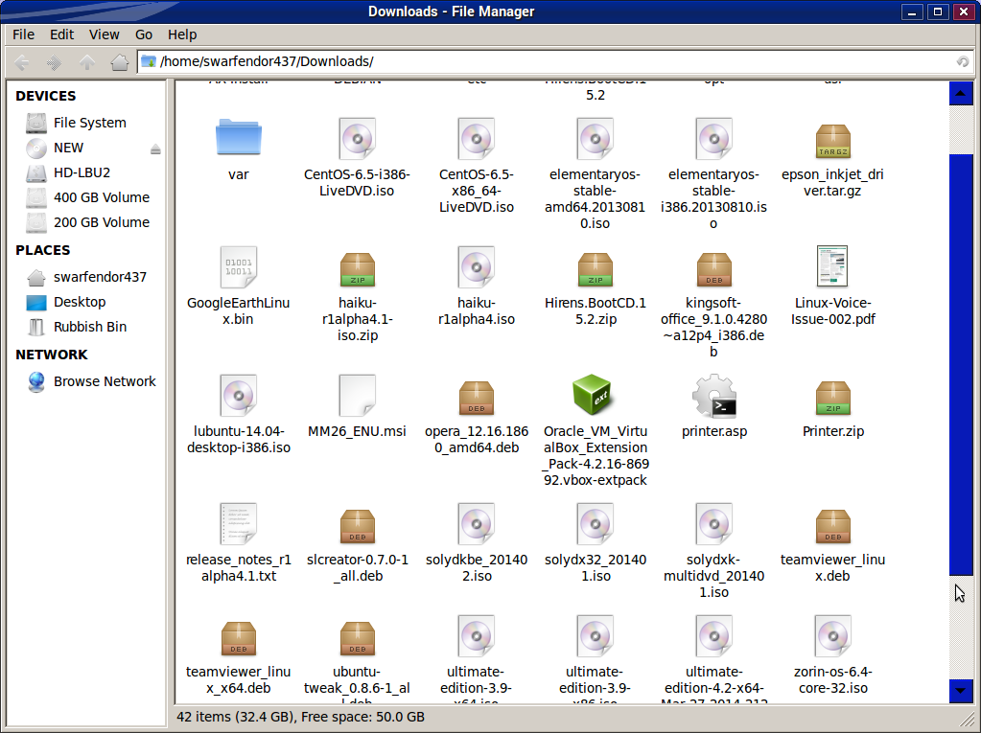
Task: Open the View menu
Action: (x=104, y=34)
